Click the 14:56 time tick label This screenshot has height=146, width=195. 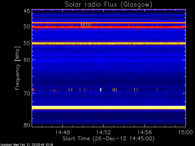(144, 132)
